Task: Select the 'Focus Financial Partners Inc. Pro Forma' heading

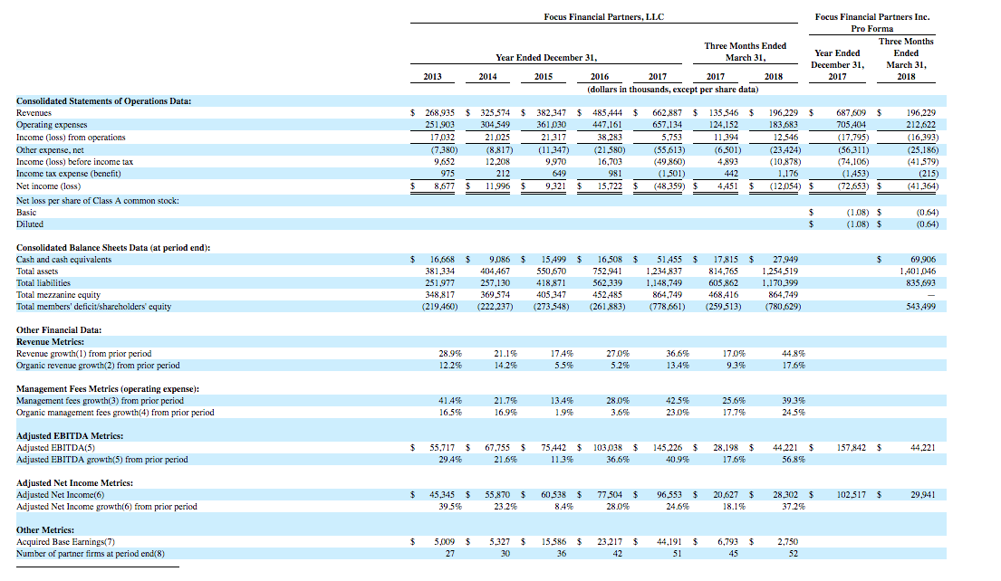Action: (872, 23)
